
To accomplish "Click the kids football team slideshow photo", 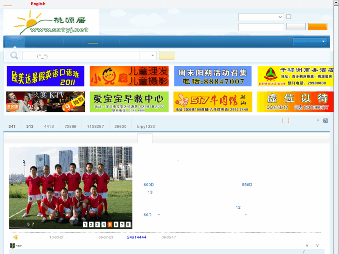I will click(70, 188).
